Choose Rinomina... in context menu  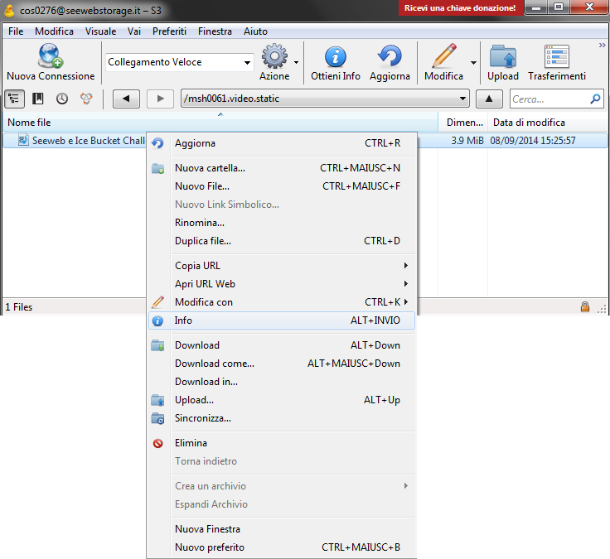click(x=282, y=223)
